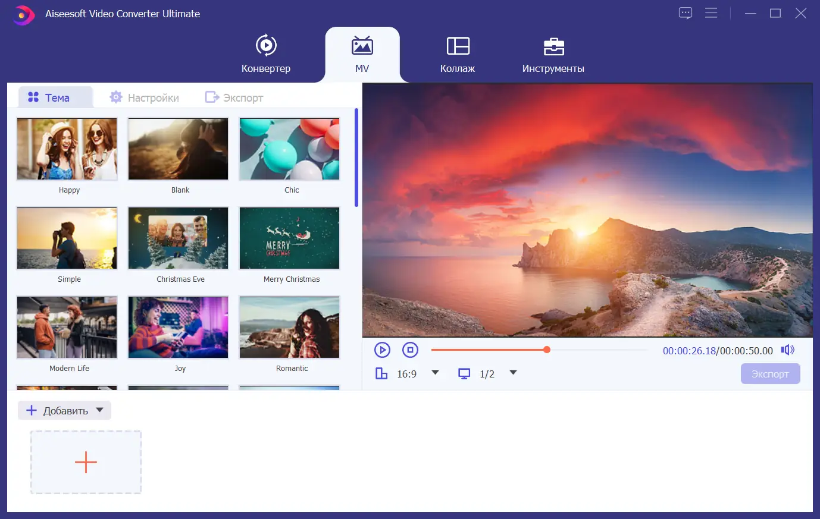Minimize the application window
The height and width of the screenshot is (519, 820).
click(x=750, y=13)
